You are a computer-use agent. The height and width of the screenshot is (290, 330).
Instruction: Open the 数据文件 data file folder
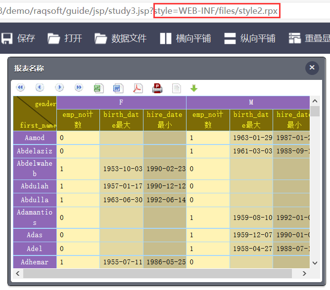tap(121, 38)
